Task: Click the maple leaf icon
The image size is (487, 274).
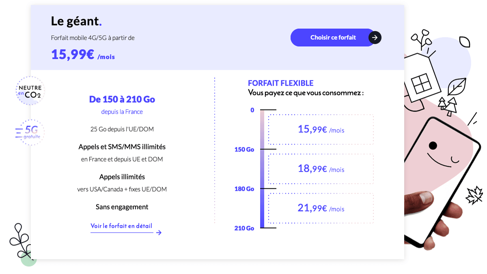Action: click(474, 196)
